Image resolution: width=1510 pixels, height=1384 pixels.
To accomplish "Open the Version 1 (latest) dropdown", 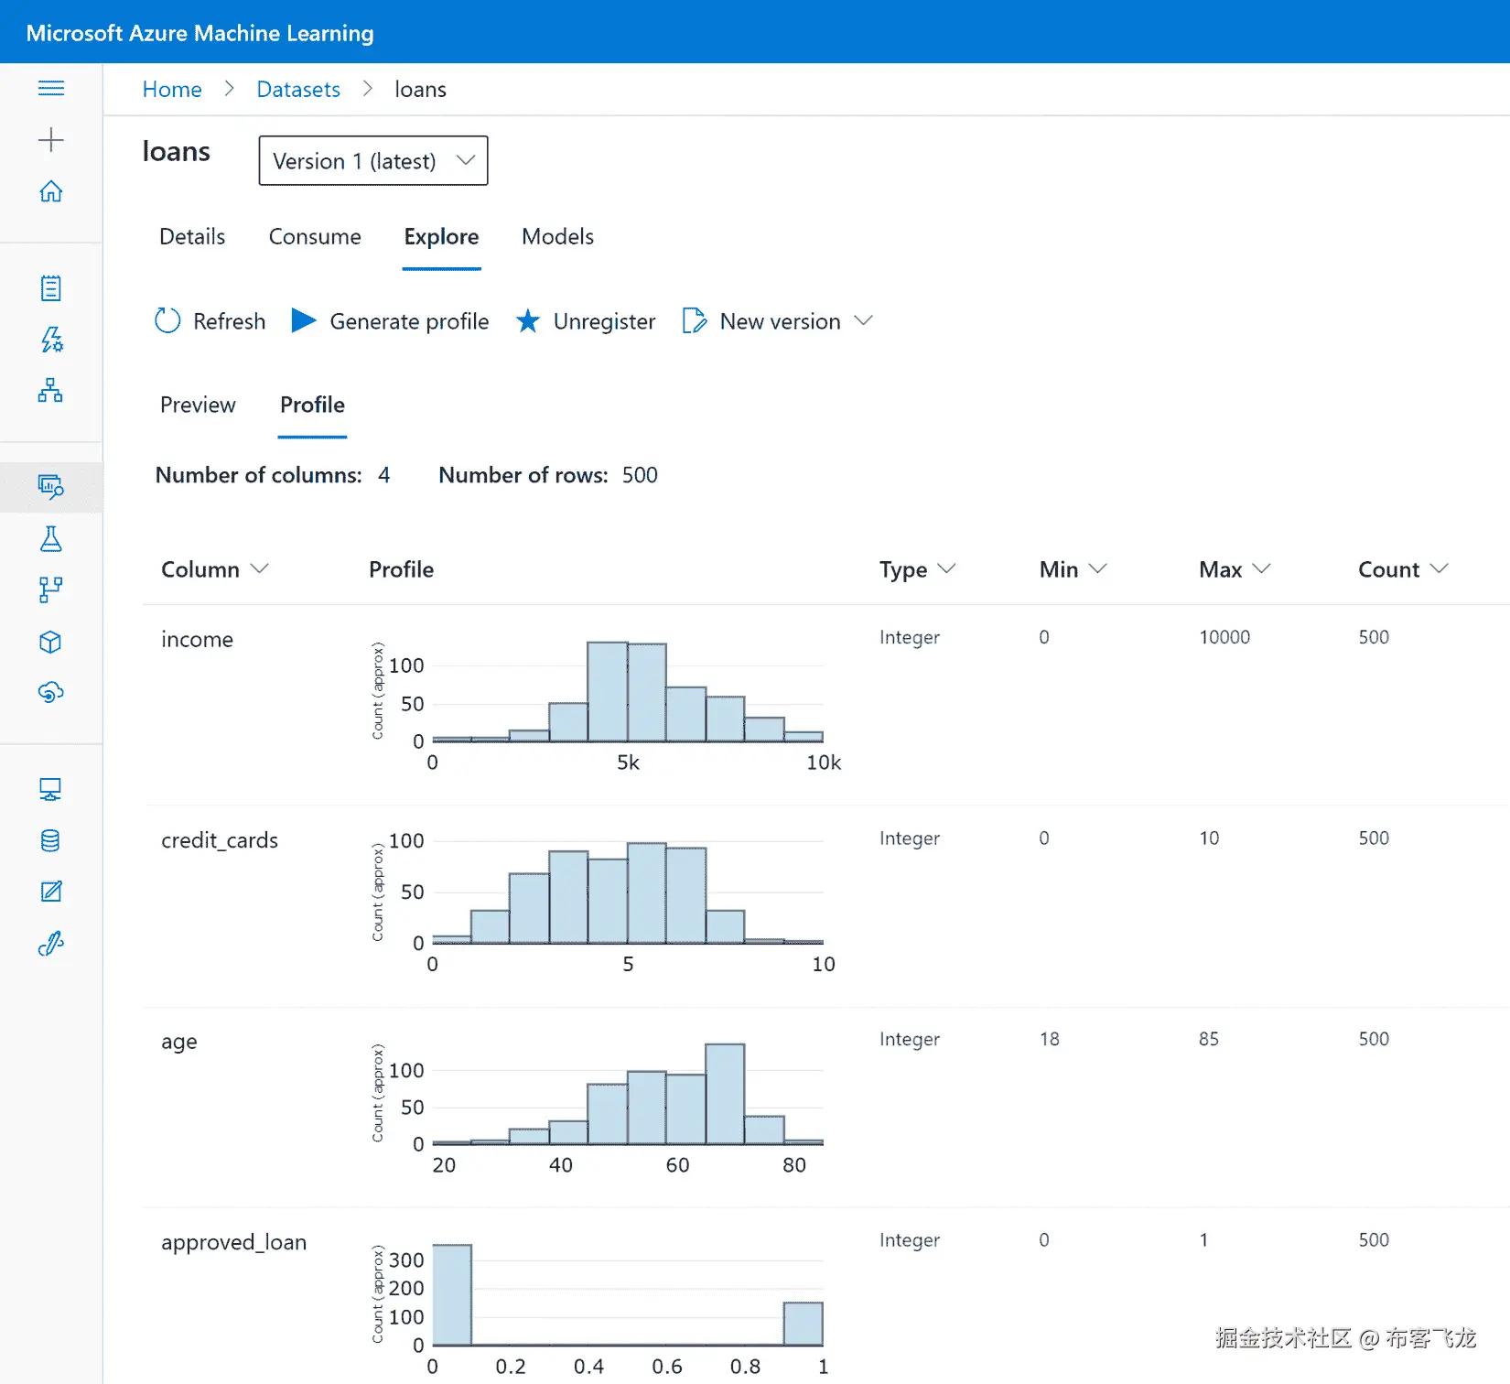I will (x=373, y=160).
